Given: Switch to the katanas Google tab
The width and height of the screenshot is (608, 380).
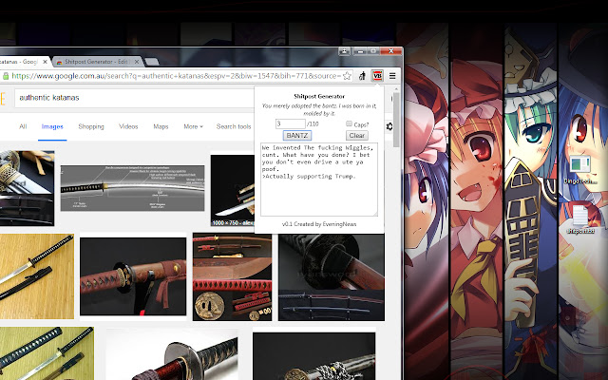Looking at the screenshot, I should [23, 62].
